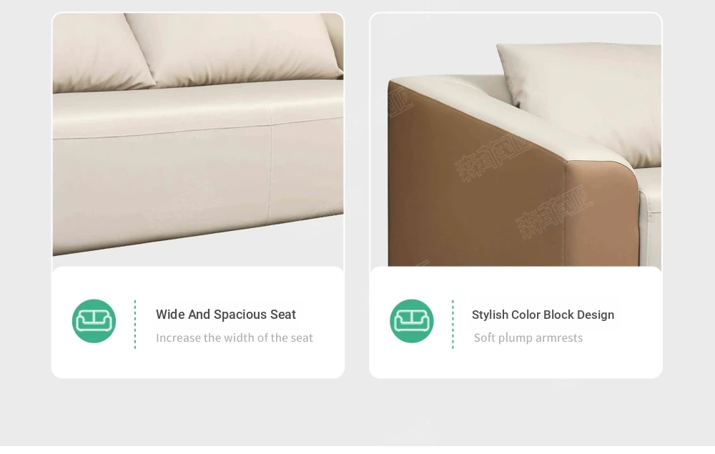715x454 pixels.
Task: Click the Increase the width of the seat text
Action: [235, 337]
